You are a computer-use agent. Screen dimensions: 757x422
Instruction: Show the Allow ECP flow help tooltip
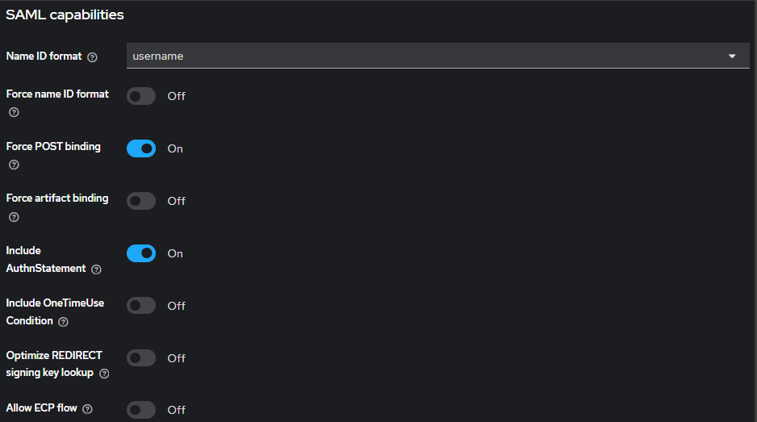(87, 409)
